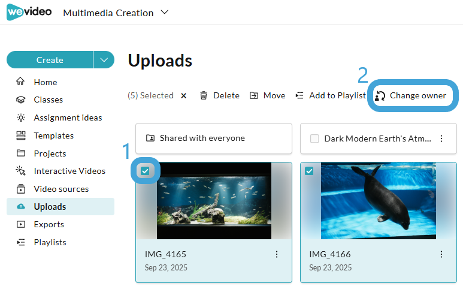Click the Classes stack icon
This screenshot has width=463, height=286.
(21, 100)
